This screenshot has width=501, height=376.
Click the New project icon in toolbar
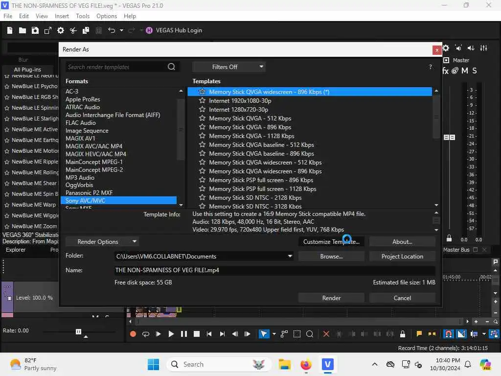click(x=10, y=30)
